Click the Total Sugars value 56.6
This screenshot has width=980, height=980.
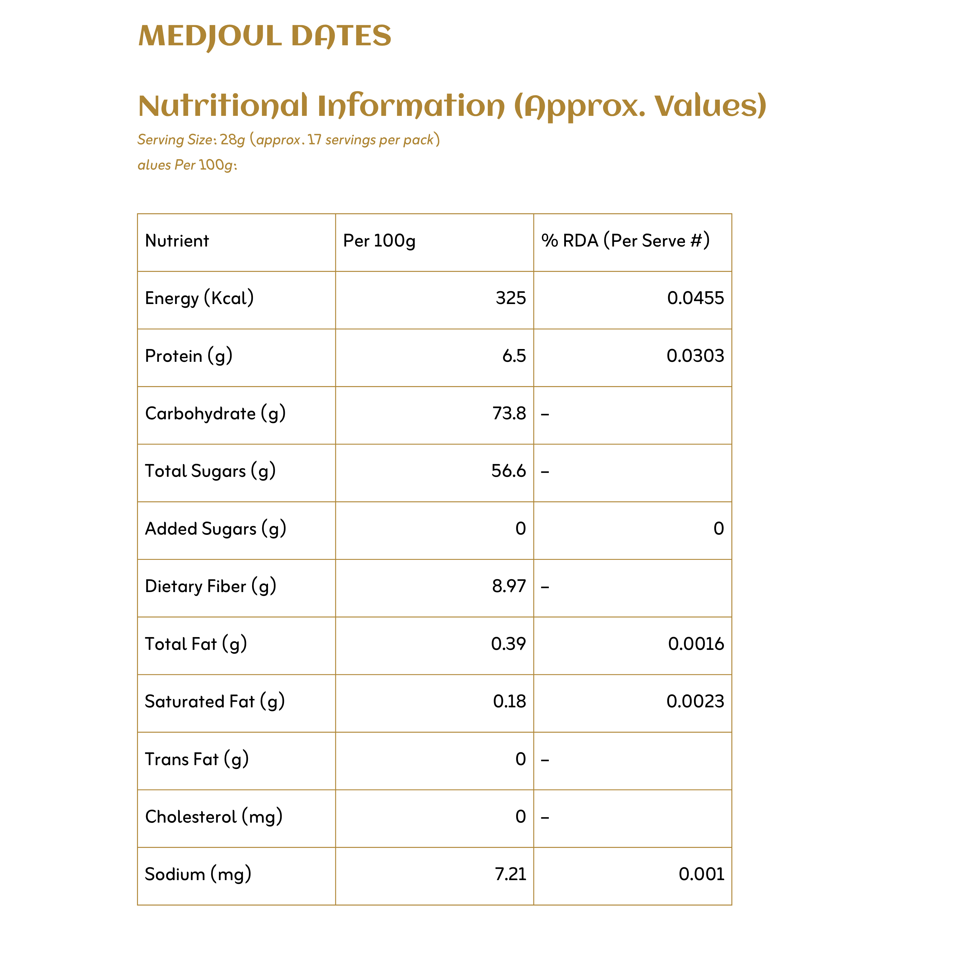508,471
